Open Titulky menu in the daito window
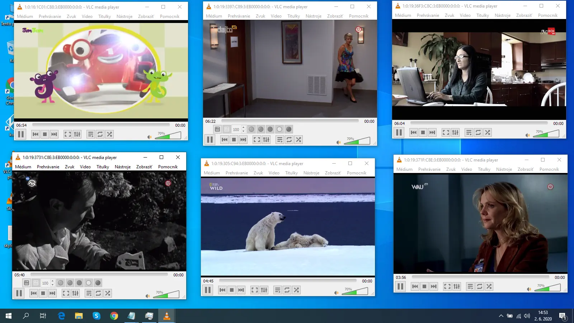574x323 pixels. click(293, 16)
